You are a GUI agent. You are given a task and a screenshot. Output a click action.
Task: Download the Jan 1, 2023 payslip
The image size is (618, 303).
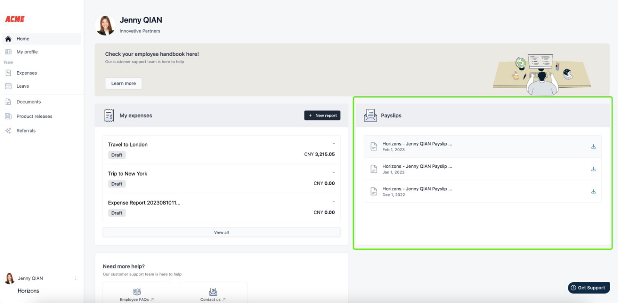(593, 169)
